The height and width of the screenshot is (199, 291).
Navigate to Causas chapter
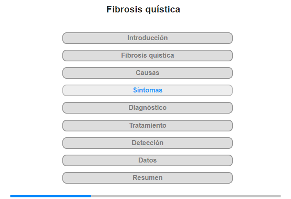pyautogui.click(x=148, y=73)
